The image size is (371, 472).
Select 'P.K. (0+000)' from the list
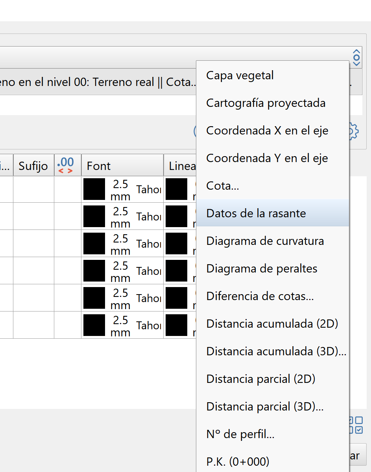[x=238, y=461]
